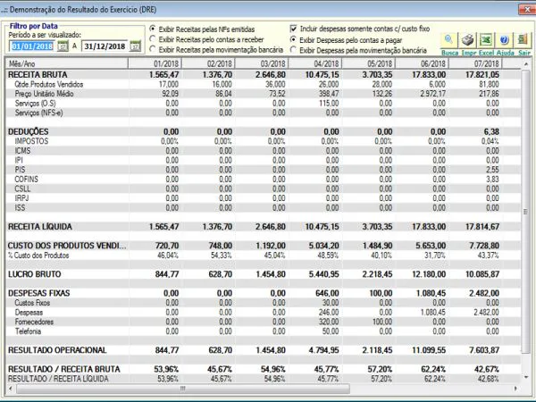Click the horizontal scrollbar right arrow
The width and height of the screenshot is (536, 402).
point(515,389)
